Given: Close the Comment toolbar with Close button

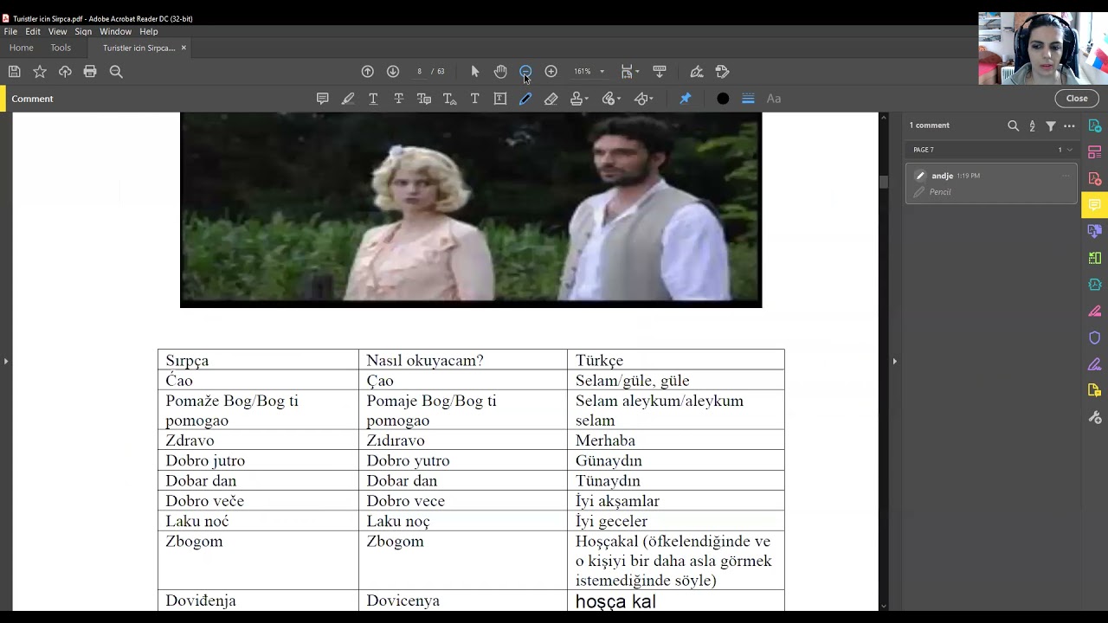Looking at the screenshot, I should tap(1077, 99).
